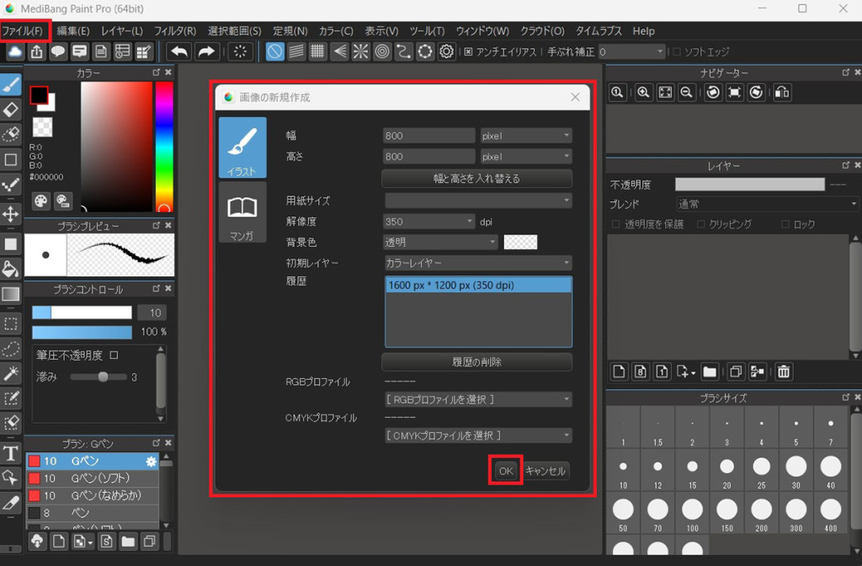Open the 背景色 透明 dropdown
Image resolution: width=862 pixels, height=566 pixels.
click(x=440, y=242)
